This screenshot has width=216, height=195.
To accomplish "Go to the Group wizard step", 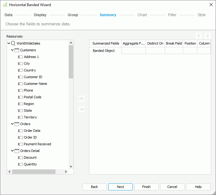I will (x=73, y=15).
